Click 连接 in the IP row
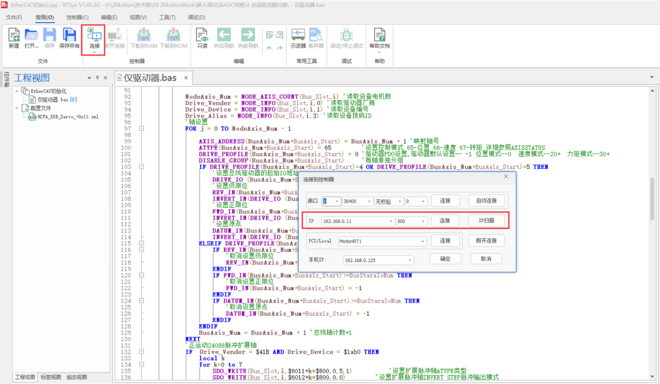Screen dimensions: 660x384 tap(445, 220)
